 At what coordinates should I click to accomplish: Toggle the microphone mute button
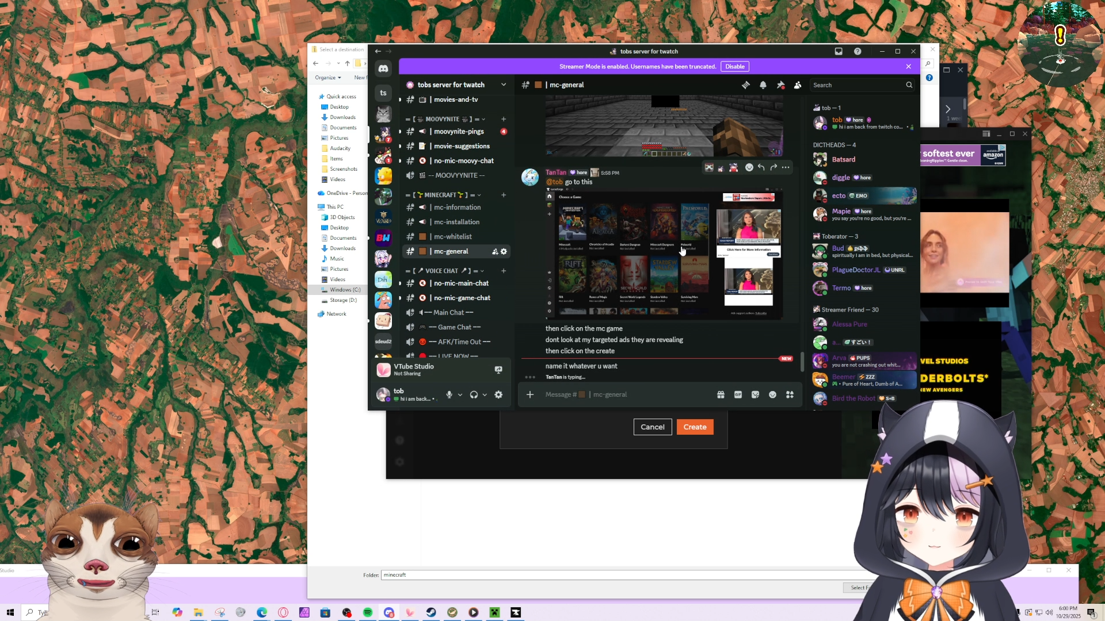tap(449, 394)
